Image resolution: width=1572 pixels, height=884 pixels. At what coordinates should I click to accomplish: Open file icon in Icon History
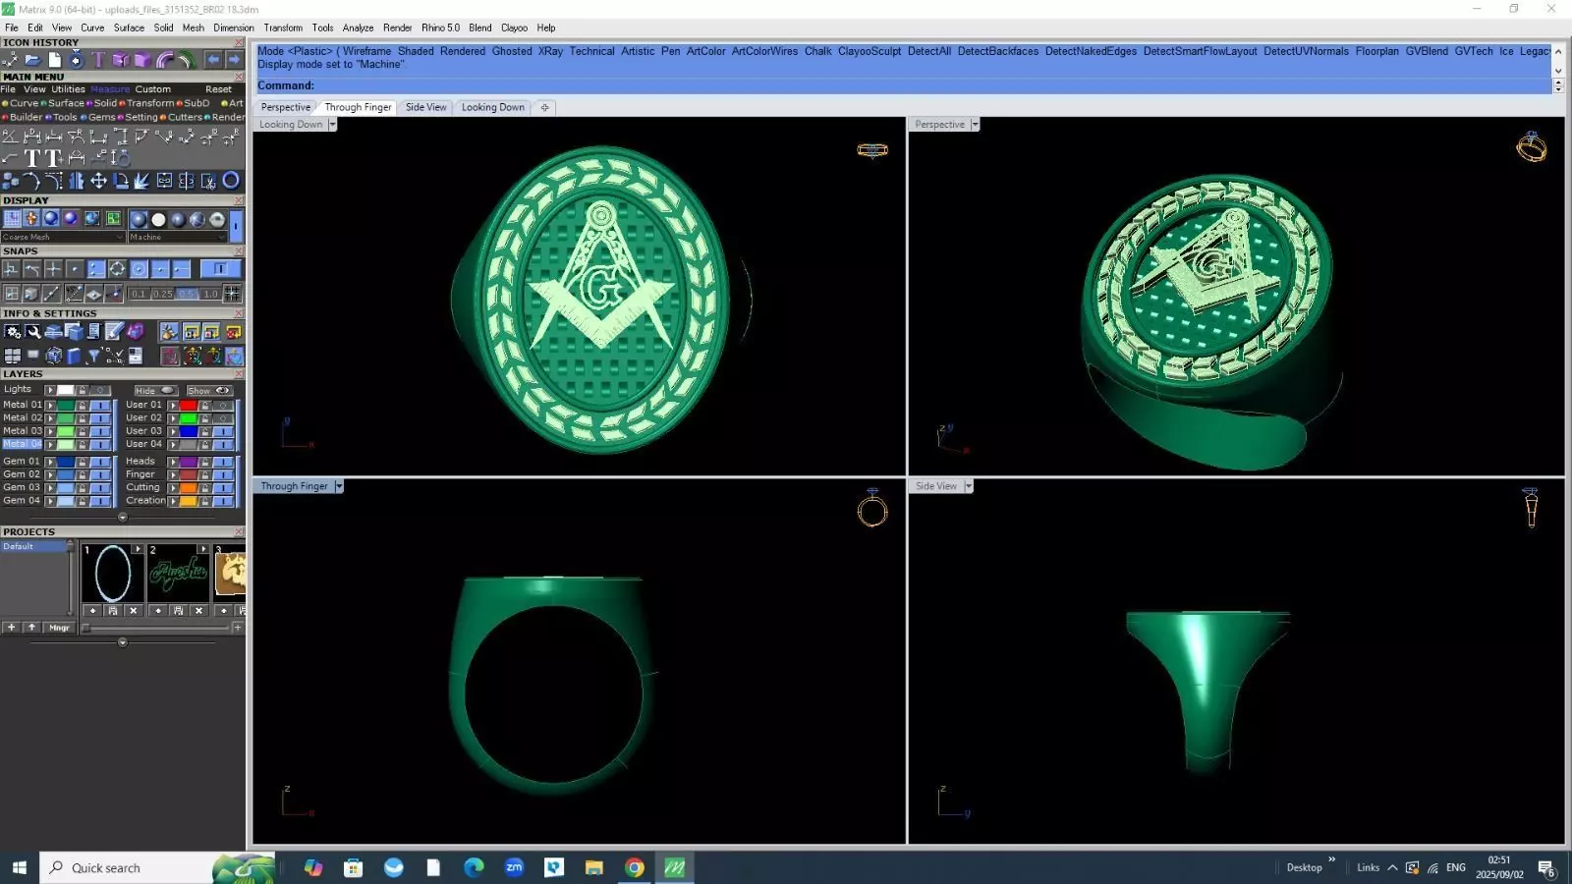click(32, 60)
